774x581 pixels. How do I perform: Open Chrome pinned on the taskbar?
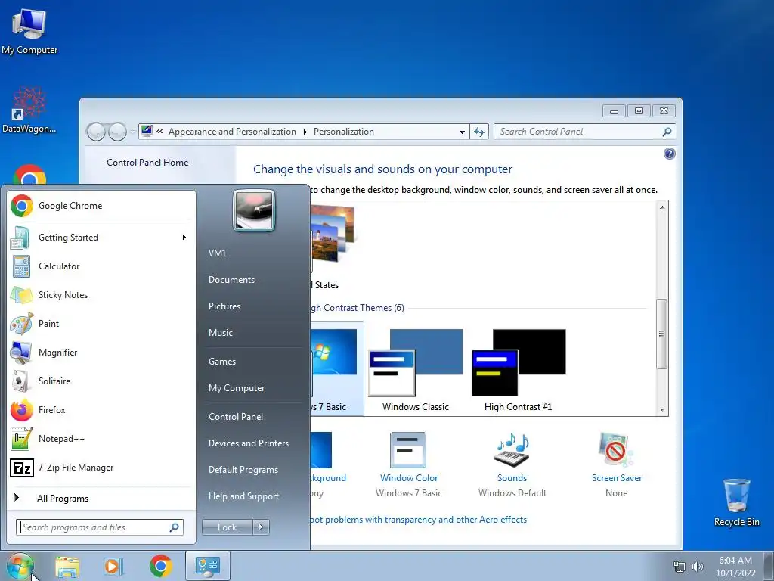pos(160,566)
